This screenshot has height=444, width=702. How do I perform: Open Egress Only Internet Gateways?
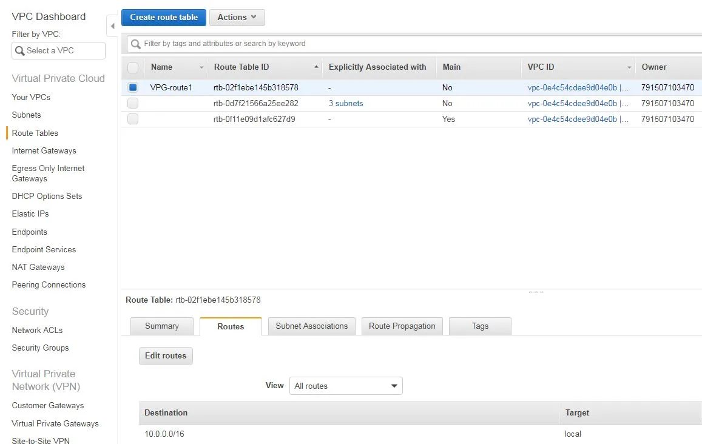coord(48,173)
